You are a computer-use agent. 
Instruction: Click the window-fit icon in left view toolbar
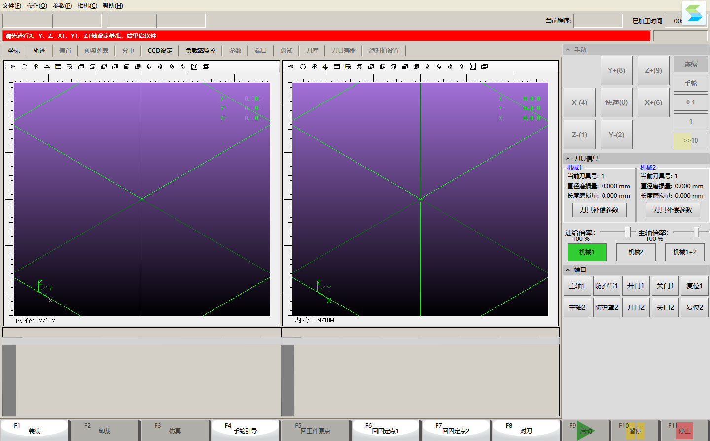point(58,67)
